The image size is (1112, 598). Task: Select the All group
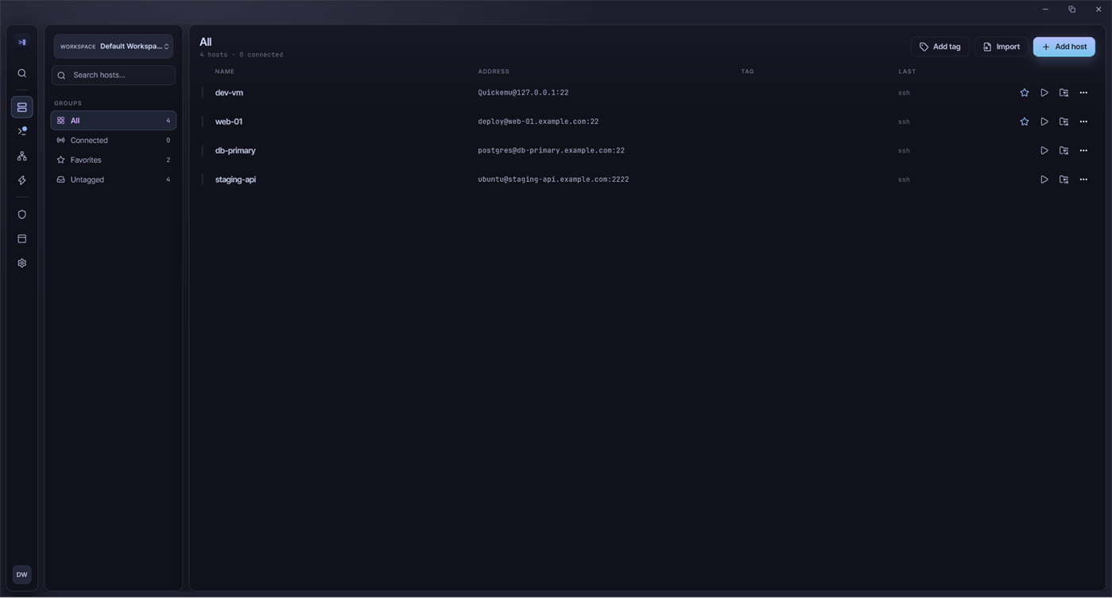[x=114, y=121]
